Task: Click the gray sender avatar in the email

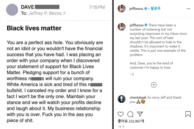Action: [x=13, y=10]
